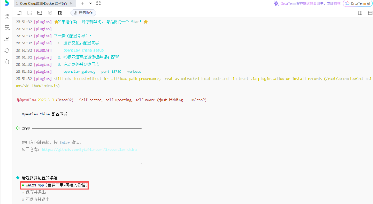Split the terminal vertically into columns
Image resolution: width=373 pixels, height=204 pixels.
click(x=360, y=13)
